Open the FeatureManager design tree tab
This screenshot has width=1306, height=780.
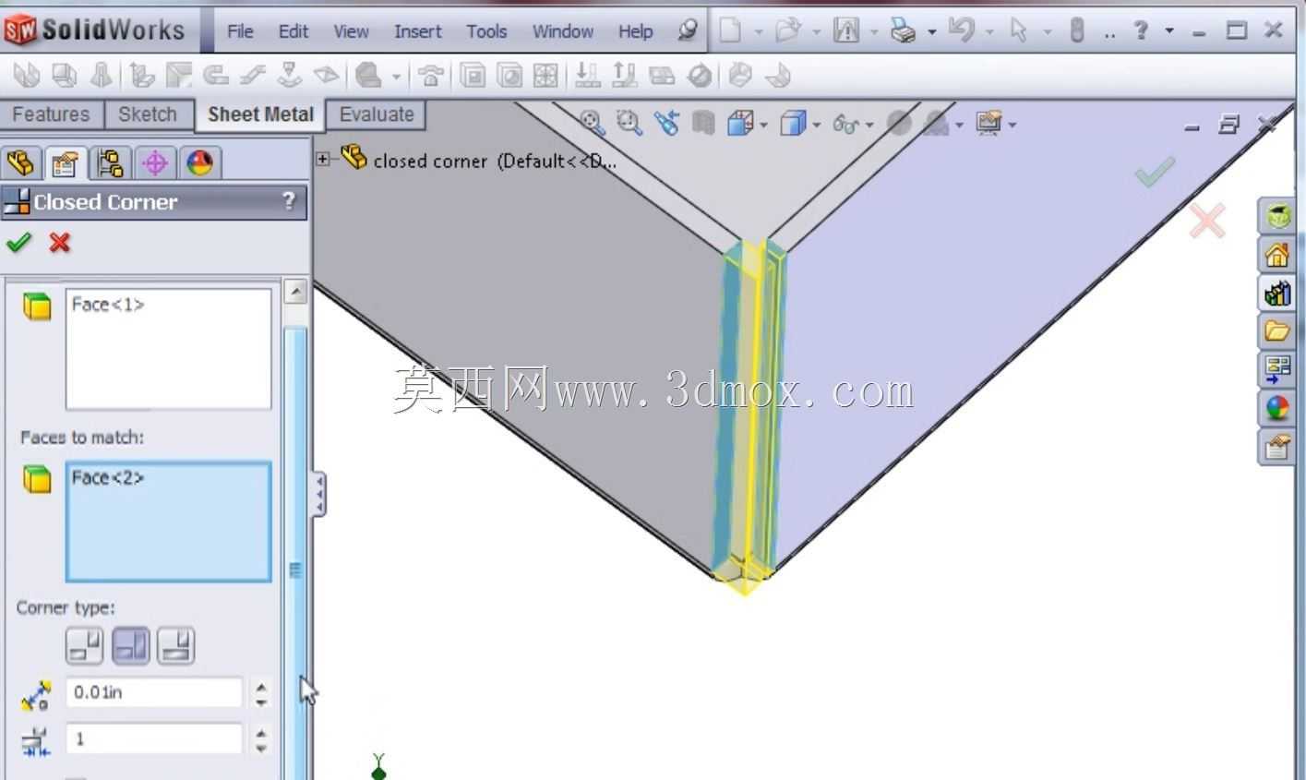tap(20, 163)
